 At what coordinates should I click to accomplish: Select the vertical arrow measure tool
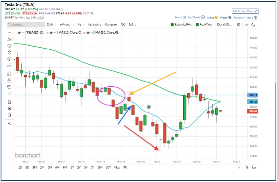[10, 52]
